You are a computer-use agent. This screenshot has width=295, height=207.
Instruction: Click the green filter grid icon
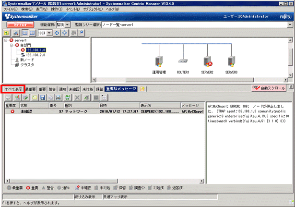pyautogui.click(x=68, y=97)
